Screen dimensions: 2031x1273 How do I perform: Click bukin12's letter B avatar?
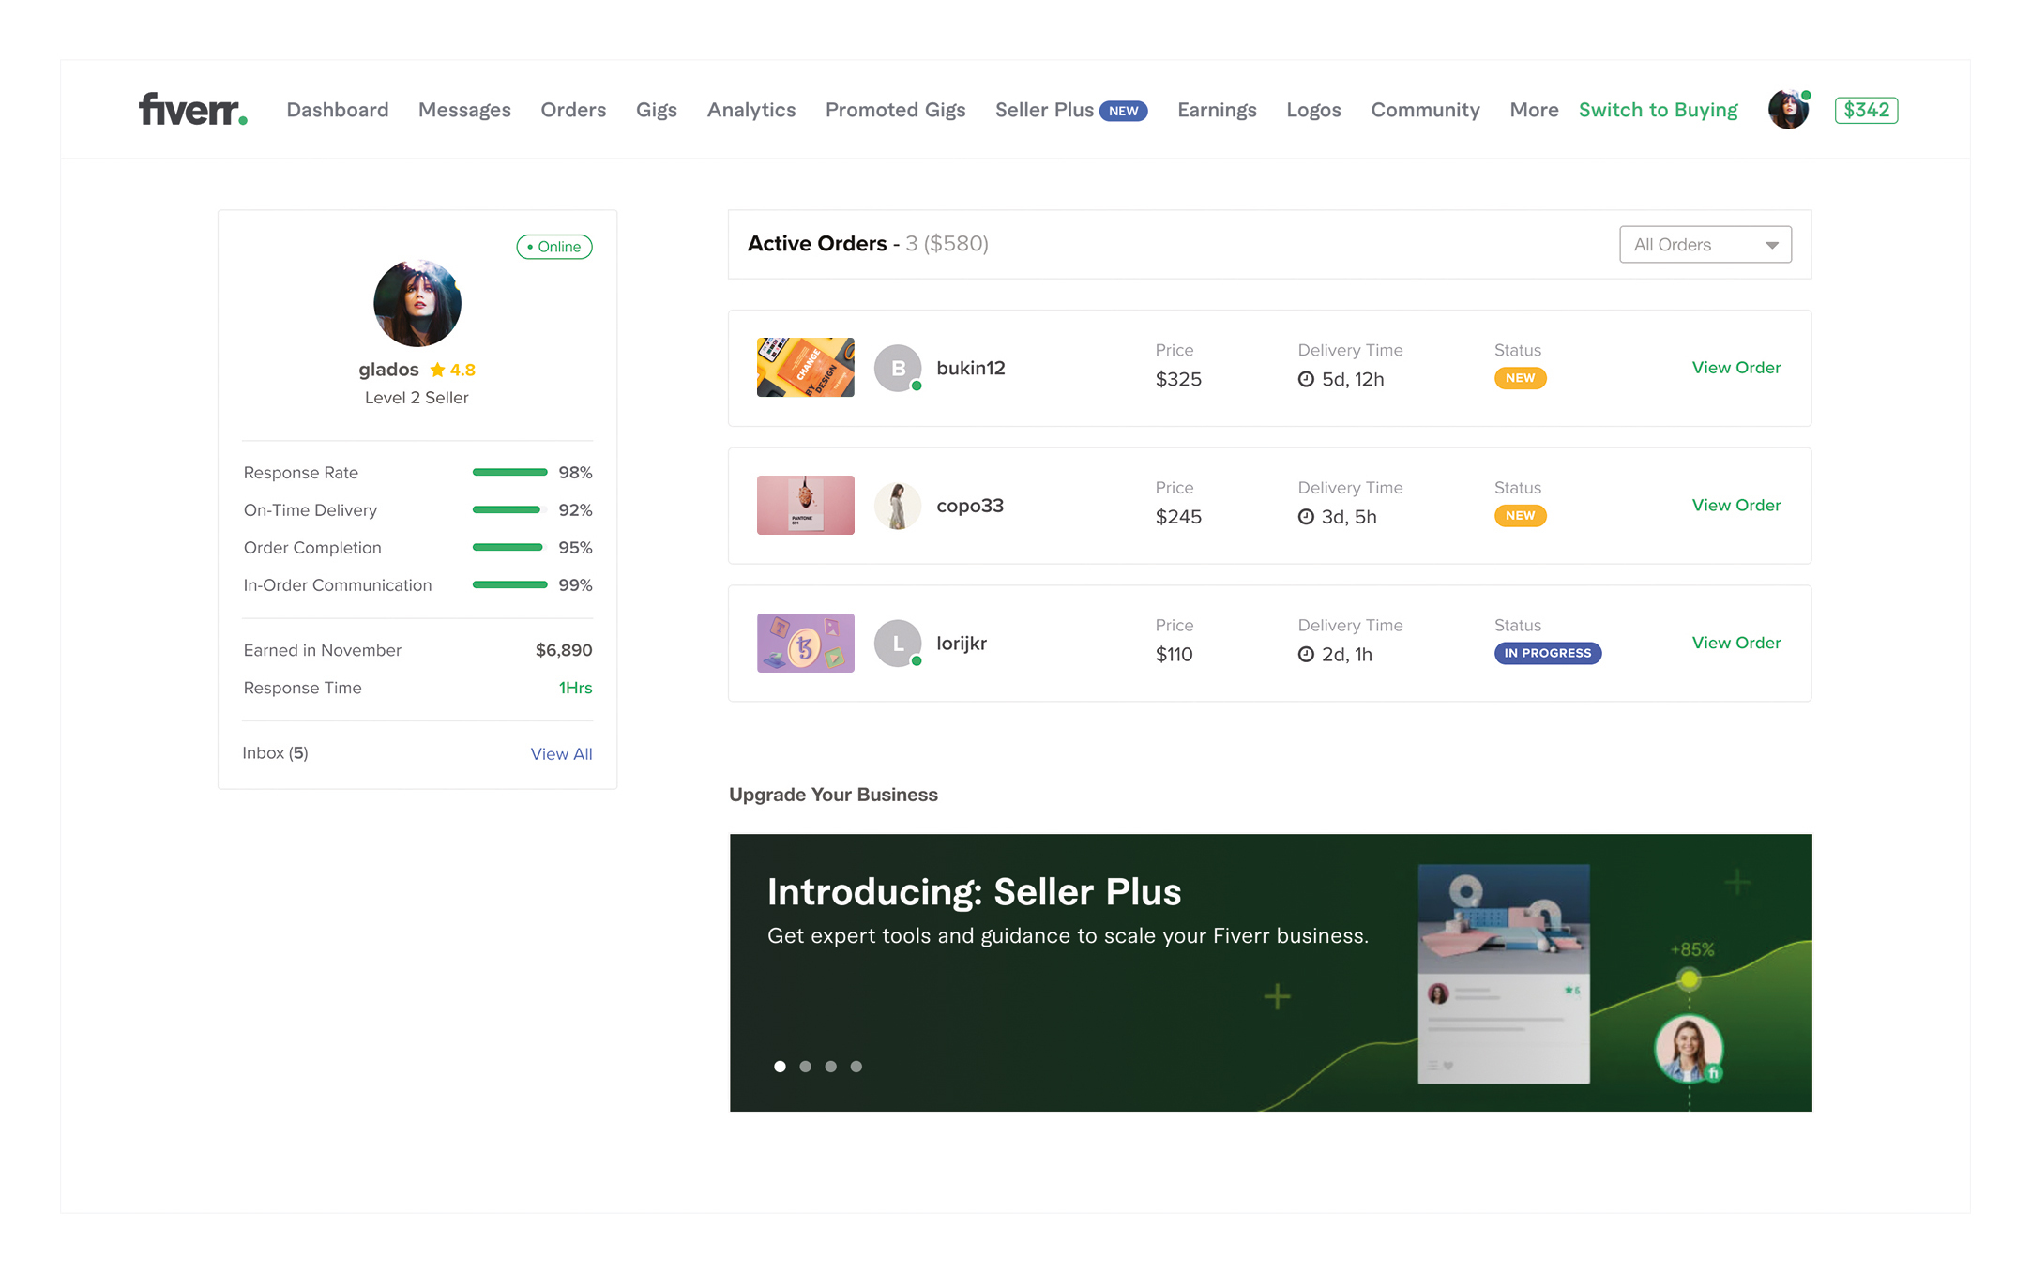tap(898, 368)
